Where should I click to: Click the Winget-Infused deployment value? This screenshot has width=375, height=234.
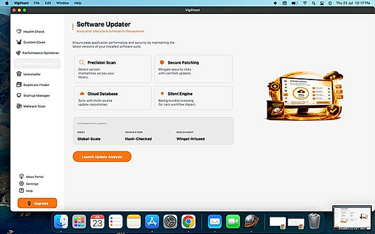coord(190,139)
